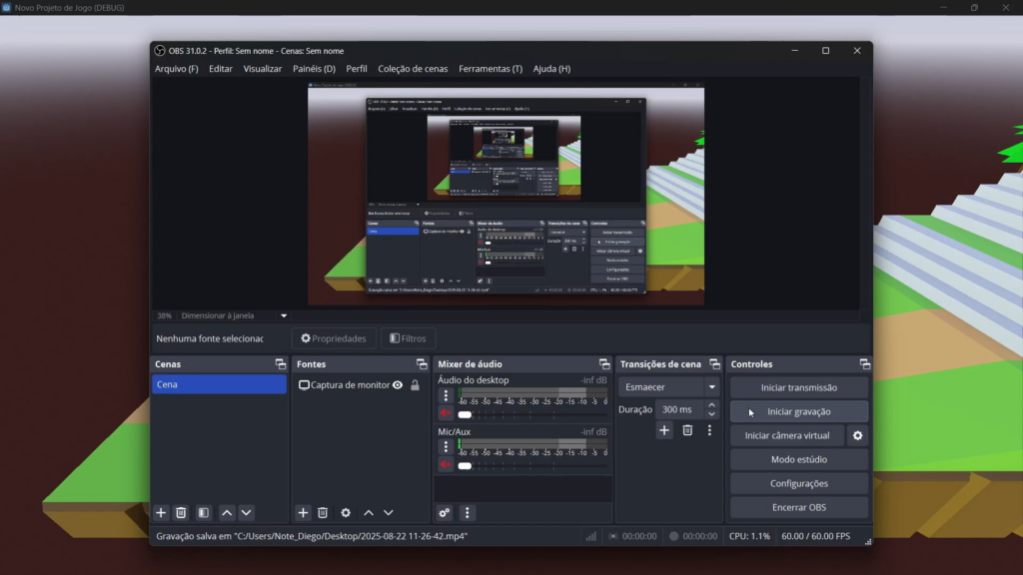The height and width of the screenshot is (575, 1023).
Task: Open Painéis (D) menu
Action: (x=314, y=69)
